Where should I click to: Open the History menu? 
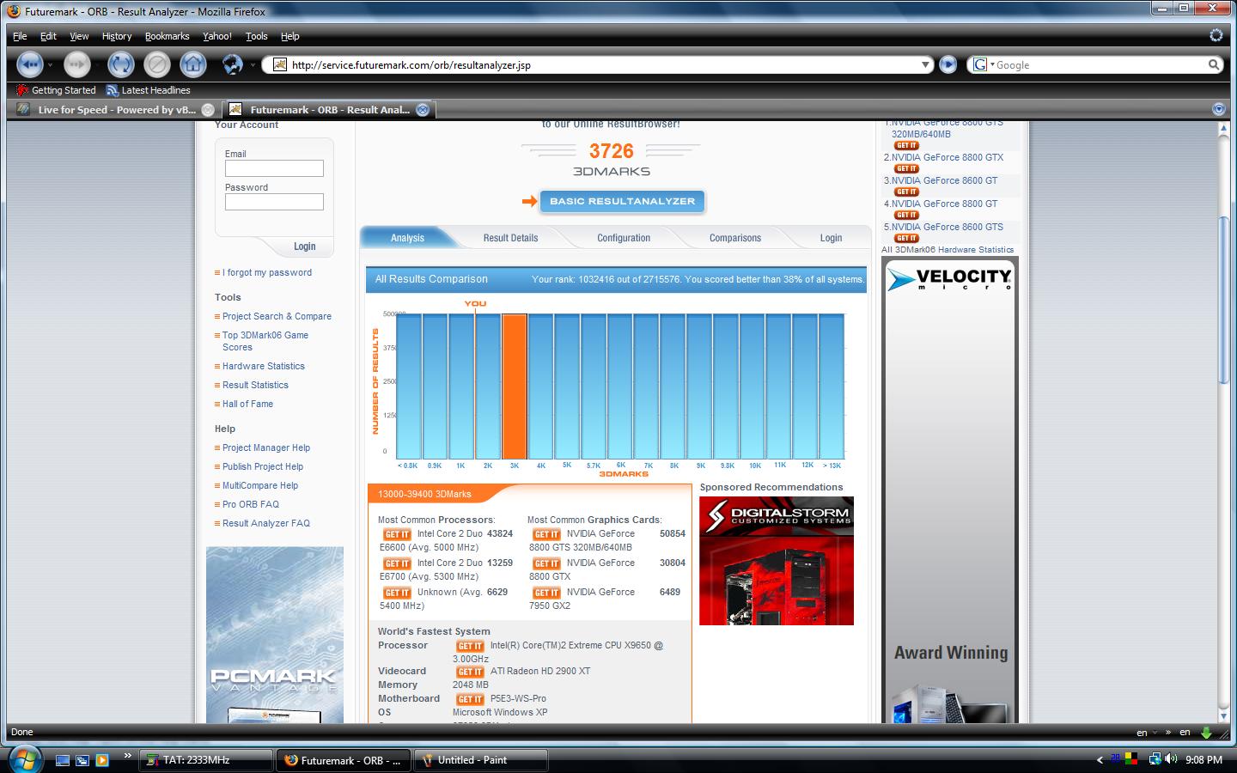pos(117,36)
